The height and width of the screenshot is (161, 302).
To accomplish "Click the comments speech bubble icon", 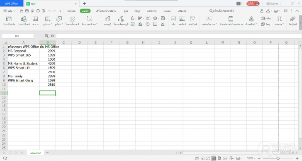I will [286, 11].
